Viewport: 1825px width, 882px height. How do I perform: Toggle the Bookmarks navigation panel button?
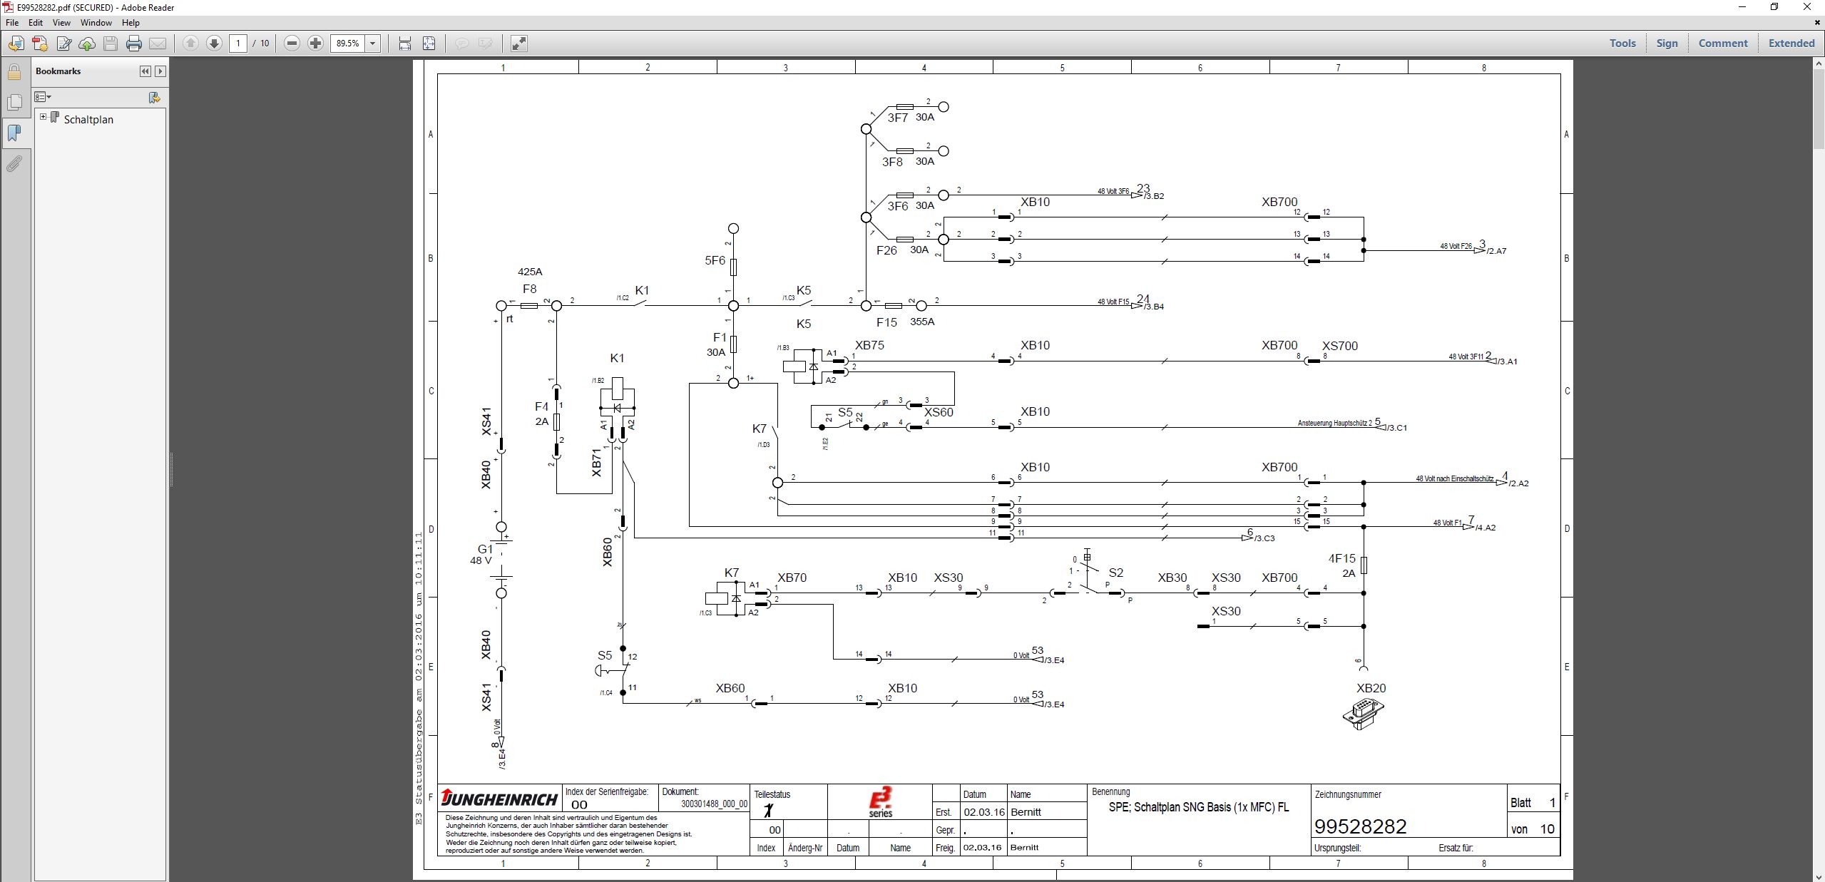tap(14, 133)
